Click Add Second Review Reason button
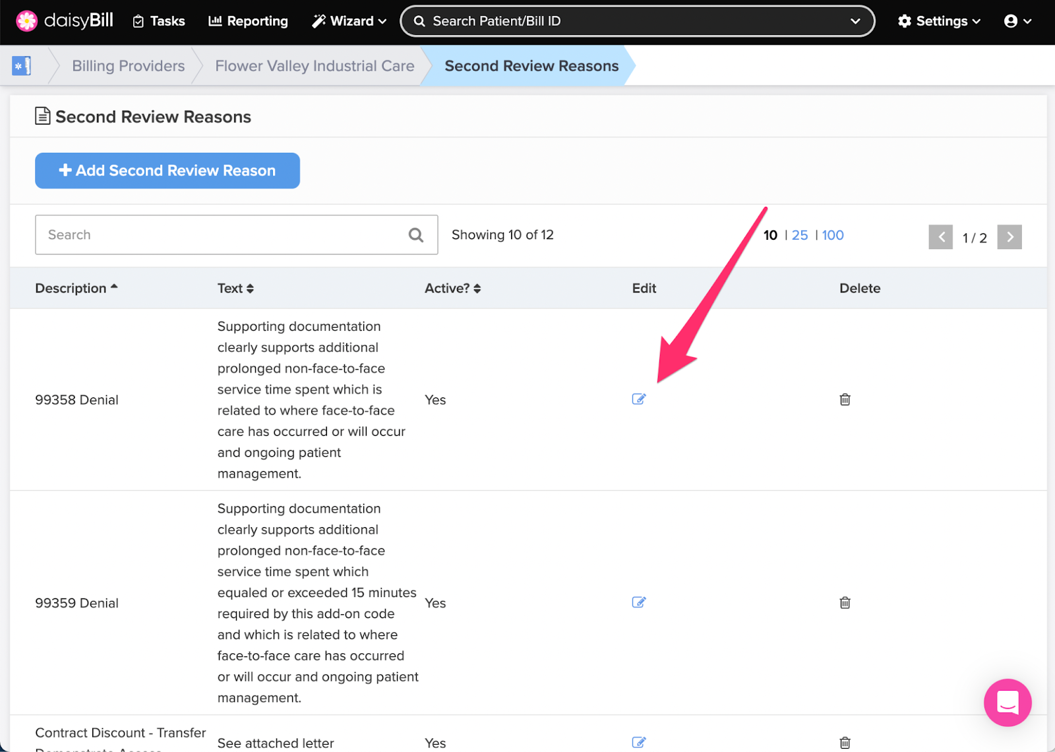Screen dimensions: 1055x752 point(167,171)
